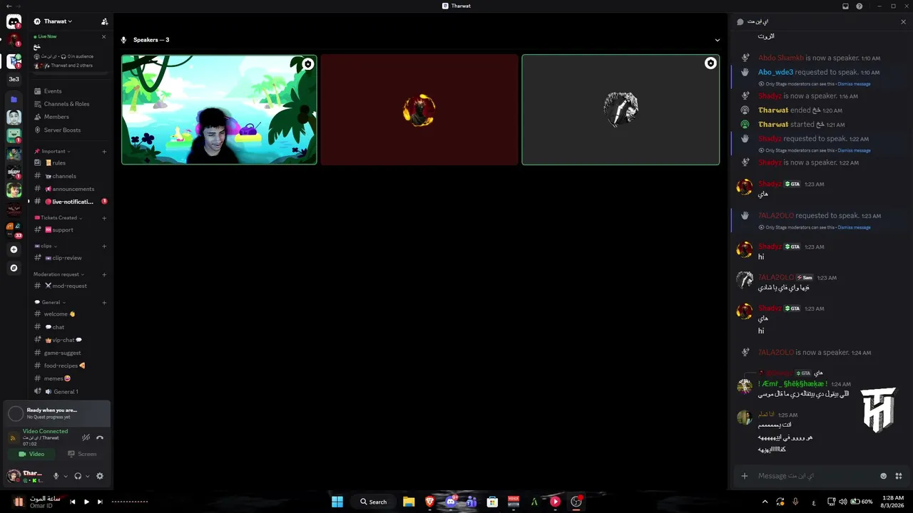
Task: Toggle noise suppression in voice panel
Action: (x=86, y=437)
